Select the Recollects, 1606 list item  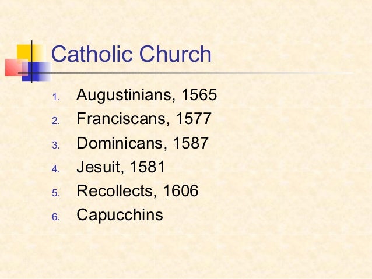(138, 190)
